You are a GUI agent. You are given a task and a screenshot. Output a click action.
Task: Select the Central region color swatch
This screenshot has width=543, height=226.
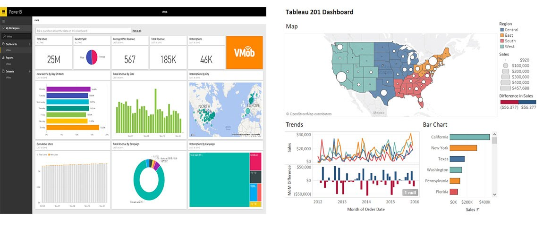[x=502, y=30]
